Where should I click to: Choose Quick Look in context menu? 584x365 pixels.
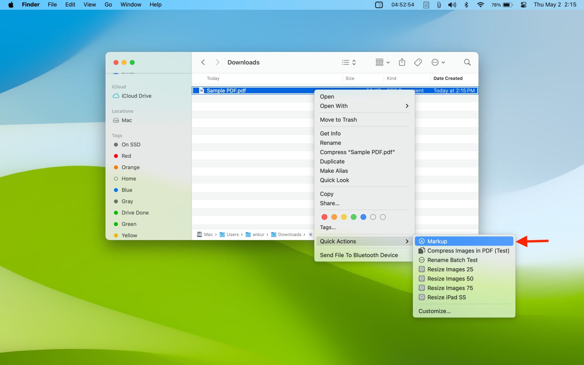[364, 180]
